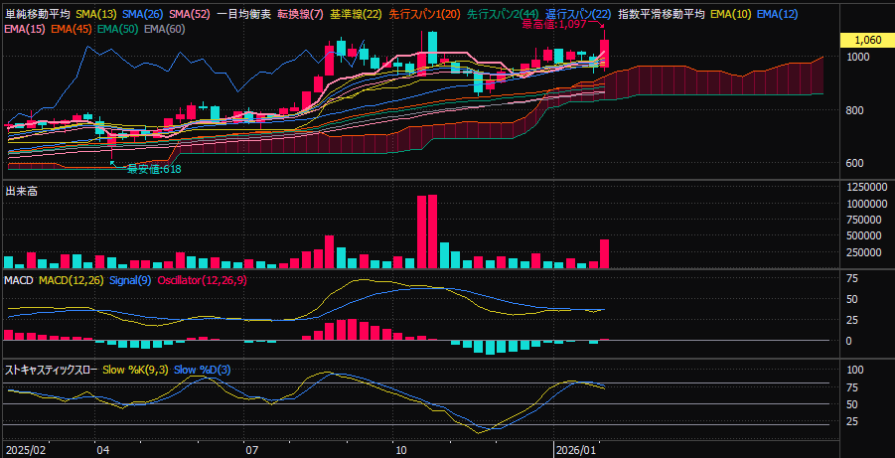
Task: Click the pink SMA(52) legend entry
Action: point(190,14)
